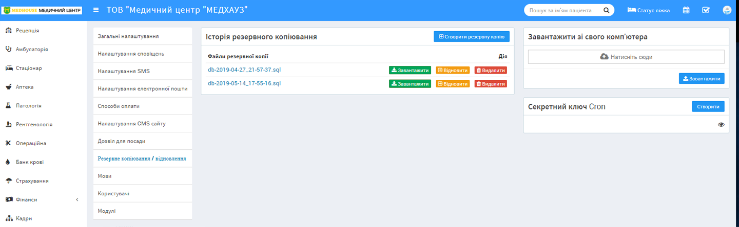Select Загальні налаштування settings tab

coord(143,36)
